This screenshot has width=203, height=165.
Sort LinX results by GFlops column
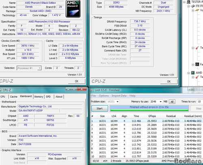click(x=152, y=116)
